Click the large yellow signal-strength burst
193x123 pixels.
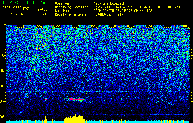coord(75,119)
